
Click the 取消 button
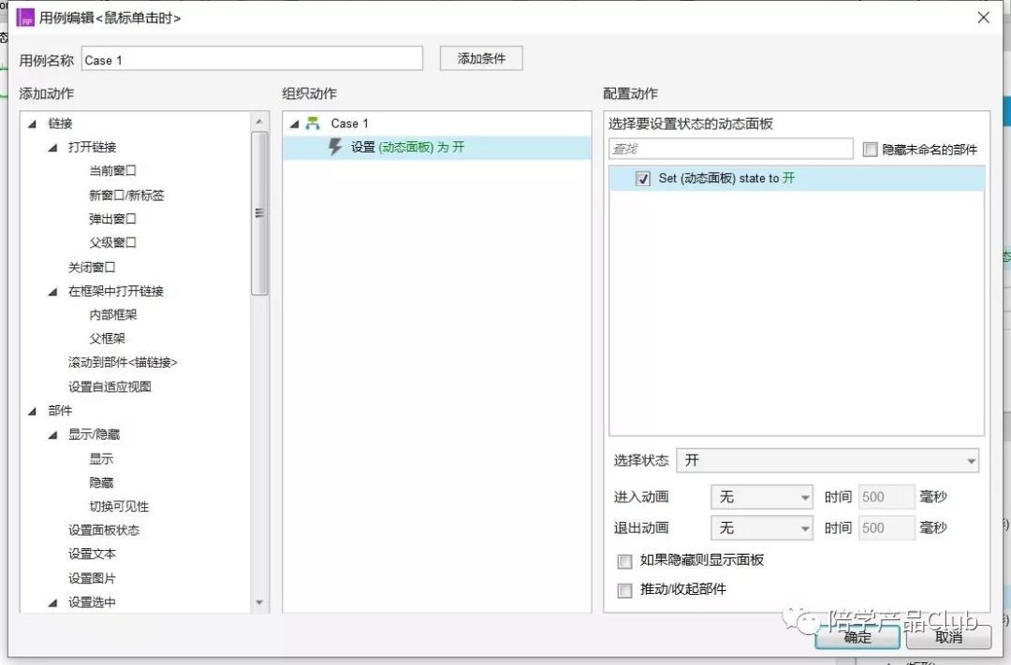tap(948, 637)
